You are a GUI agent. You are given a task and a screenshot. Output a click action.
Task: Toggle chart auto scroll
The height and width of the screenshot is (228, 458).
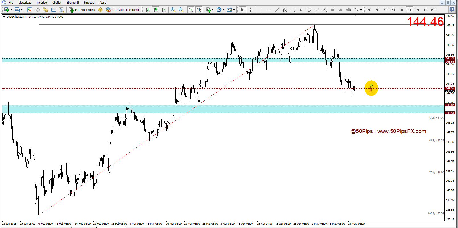pyautogui.click(x=191, y=10)
